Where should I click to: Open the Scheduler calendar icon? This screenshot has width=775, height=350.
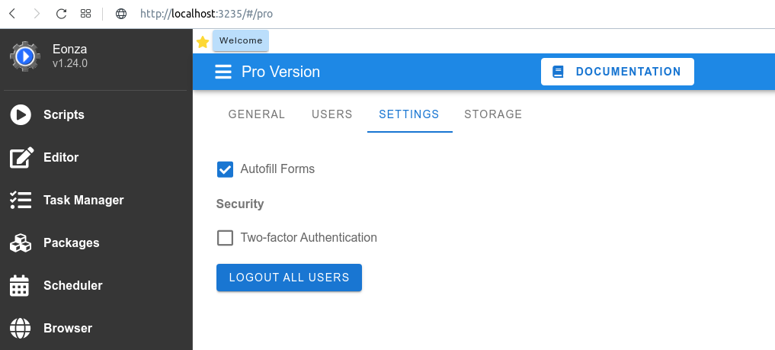(20, 286)
